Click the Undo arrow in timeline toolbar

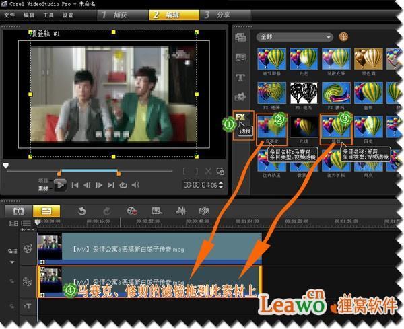pos(82,211)
